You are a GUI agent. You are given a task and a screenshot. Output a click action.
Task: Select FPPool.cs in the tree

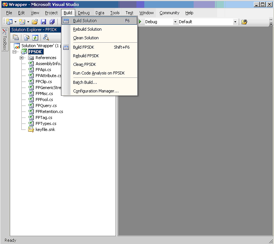tap(44, 100)
